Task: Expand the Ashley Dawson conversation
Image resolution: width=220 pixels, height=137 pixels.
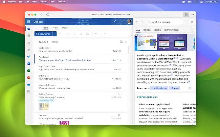Action: pyautogui.click(x=36, y=96)
